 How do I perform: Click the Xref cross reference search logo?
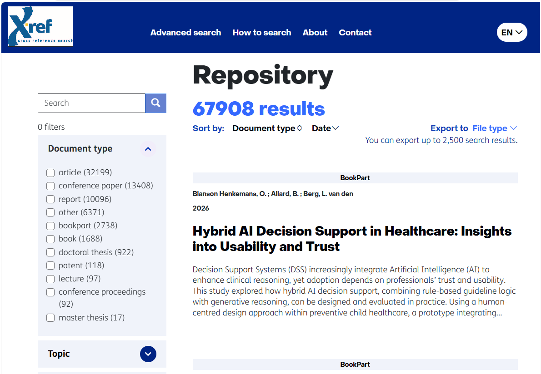tap(40, 26)
